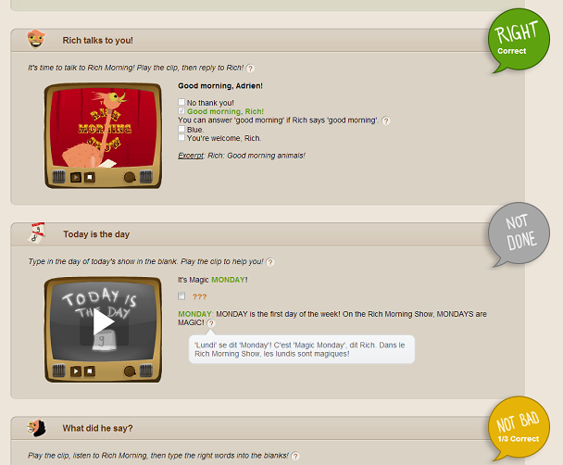563x465 pixels.
Task: Open help icon beside 'clip to help you!'
Action: (270, 262)
